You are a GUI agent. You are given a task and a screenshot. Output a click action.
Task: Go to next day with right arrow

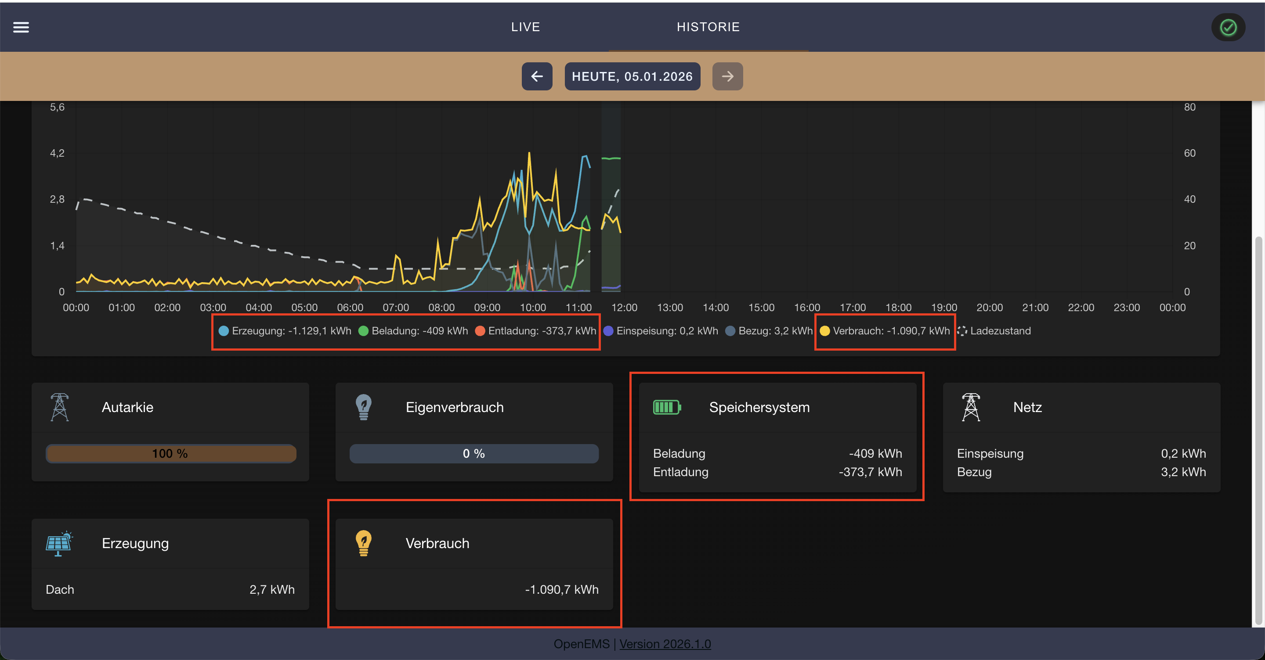pyautogui.click(x=727, y=76)
